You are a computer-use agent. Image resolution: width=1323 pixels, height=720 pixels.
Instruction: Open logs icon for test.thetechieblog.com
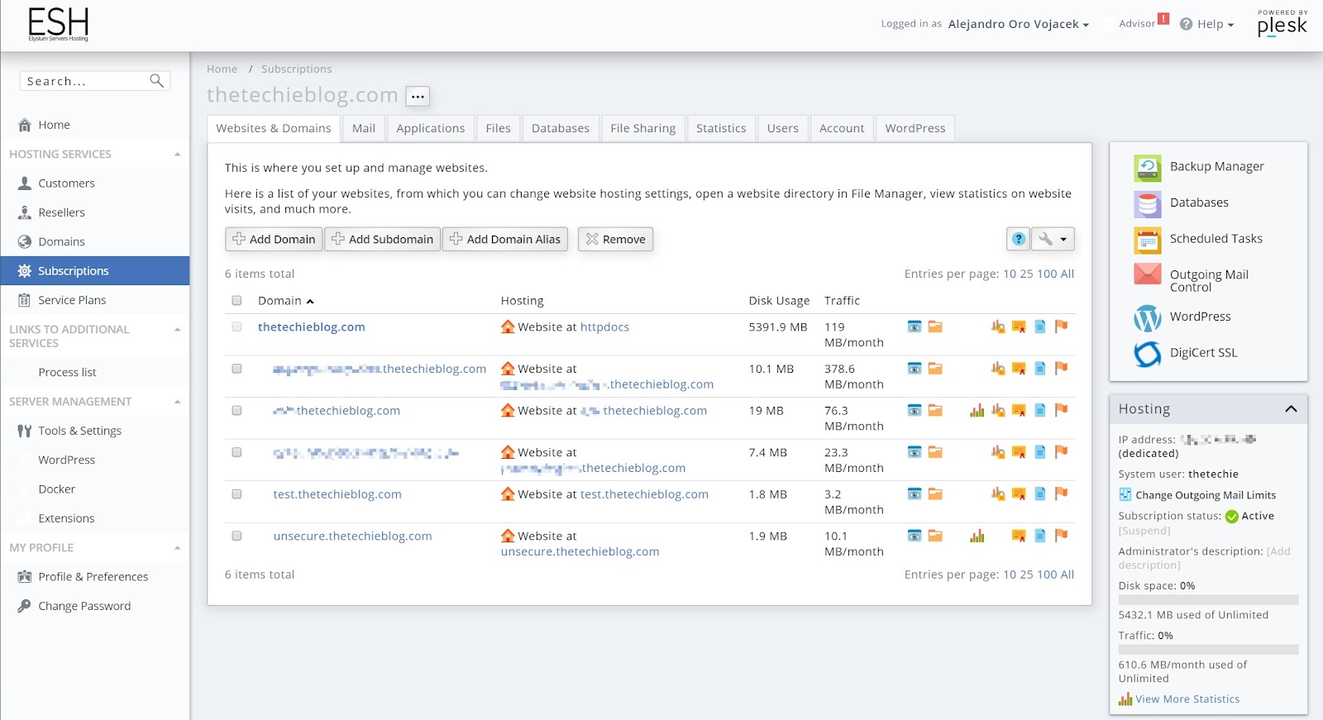click(x=1040, y=494)
